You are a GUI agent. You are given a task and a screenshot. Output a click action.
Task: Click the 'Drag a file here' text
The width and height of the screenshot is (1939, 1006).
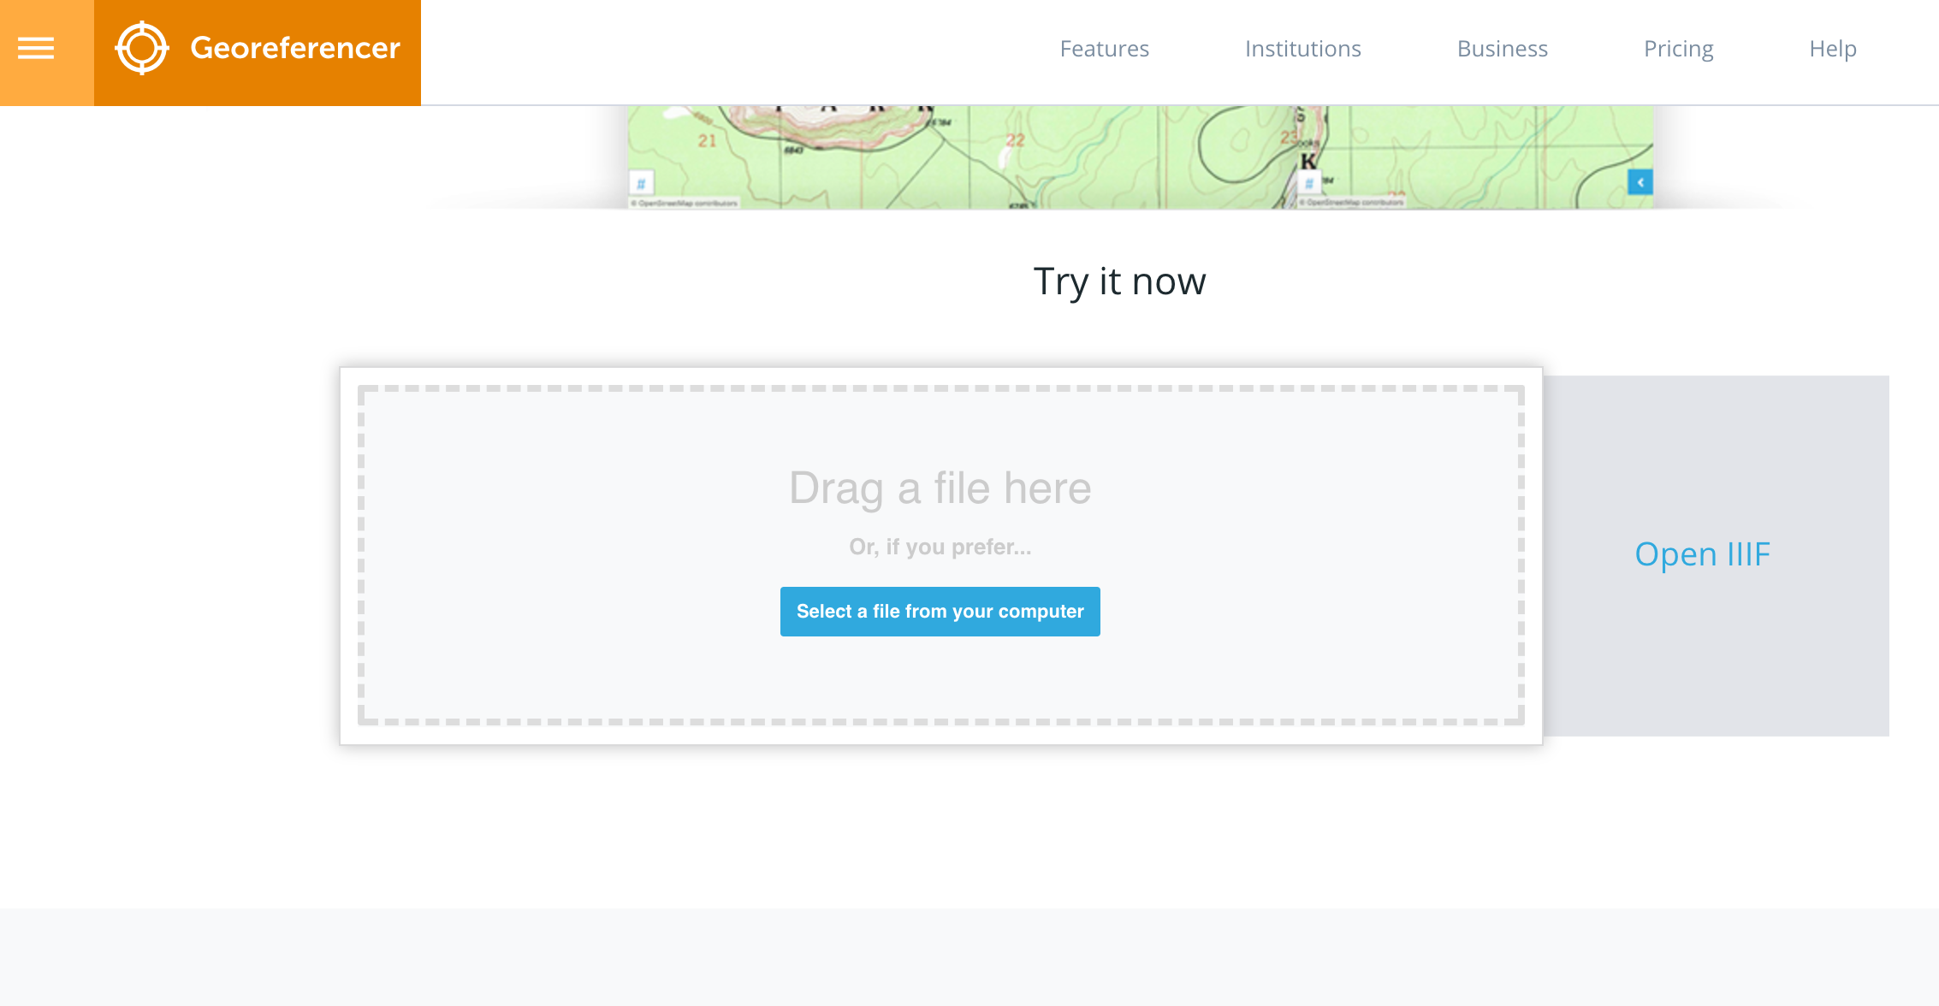point(940,488)
